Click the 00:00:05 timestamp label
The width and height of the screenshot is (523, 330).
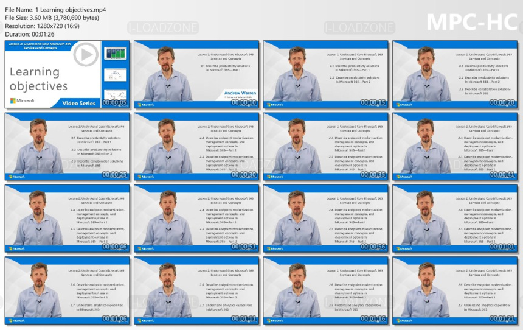114,102
